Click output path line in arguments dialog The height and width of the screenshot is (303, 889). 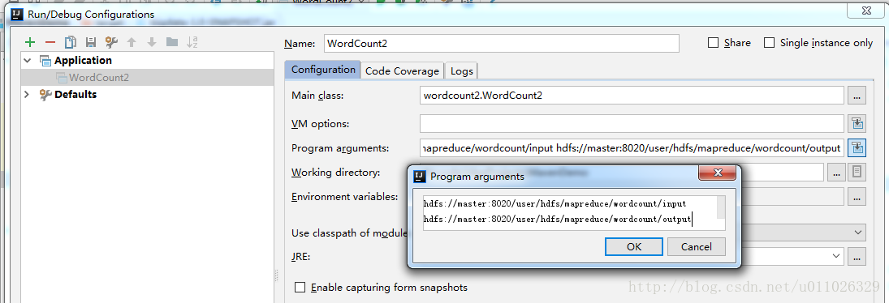(557, 220)
